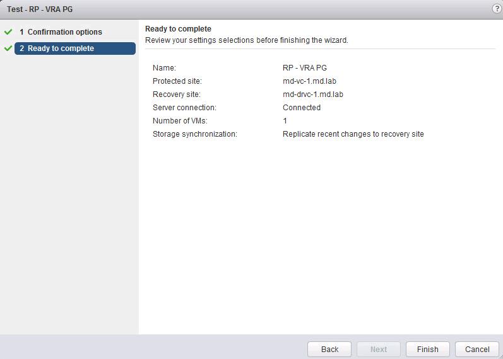This screenshot has width=503, height=359.
Task: Click the Protected site: label
Action: [x=177, y=81]
